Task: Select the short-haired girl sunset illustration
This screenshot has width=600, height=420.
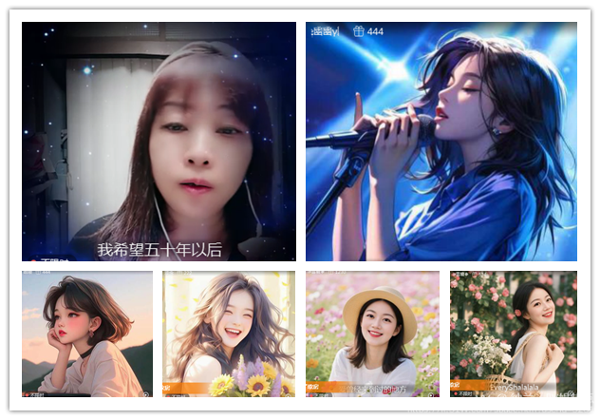Action: click(87, 334)
